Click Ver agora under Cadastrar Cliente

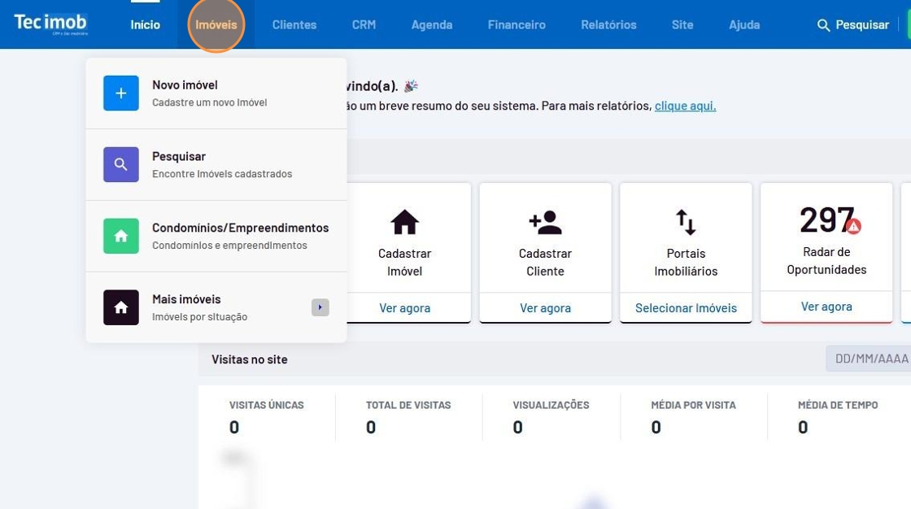[545, 308]
